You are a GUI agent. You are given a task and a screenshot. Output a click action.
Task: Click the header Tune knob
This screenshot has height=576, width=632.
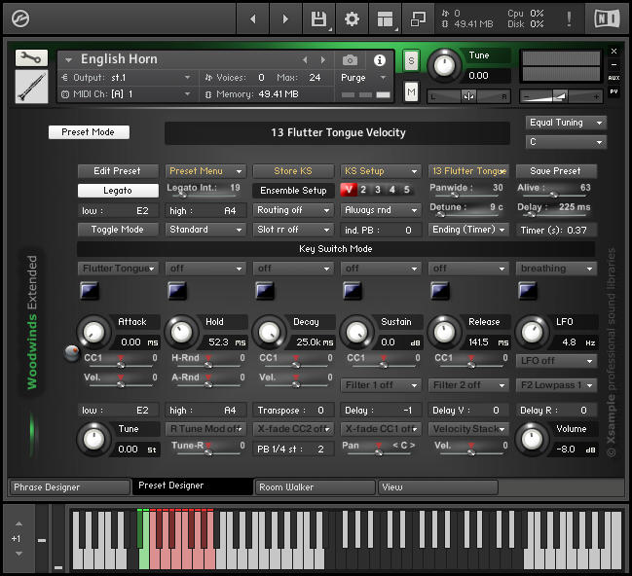pos(444,65)
